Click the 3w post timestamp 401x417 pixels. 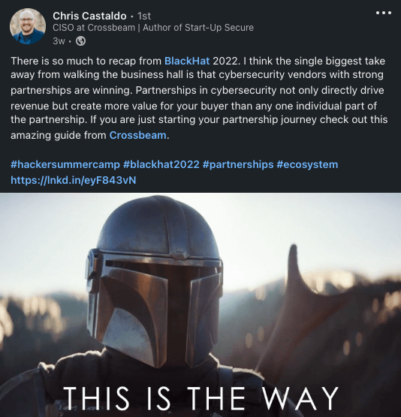click(59, 41)
